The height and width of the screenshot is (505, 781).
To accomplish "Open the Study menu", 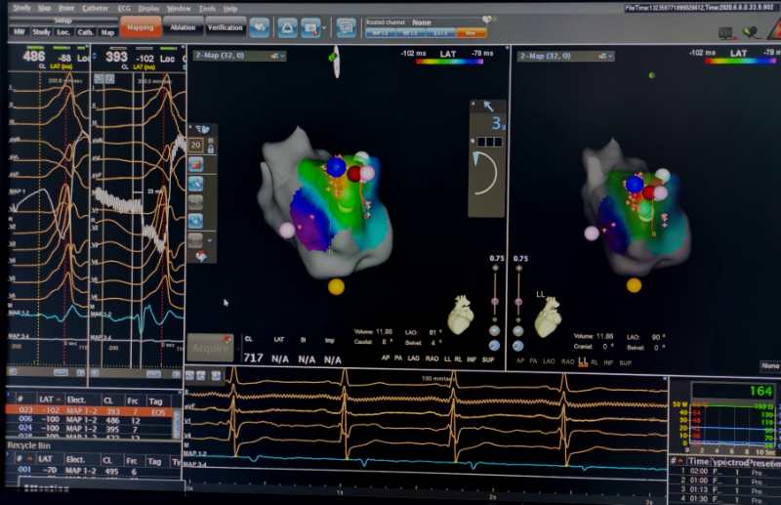I will pyautogui.click(x=21, y=8).
